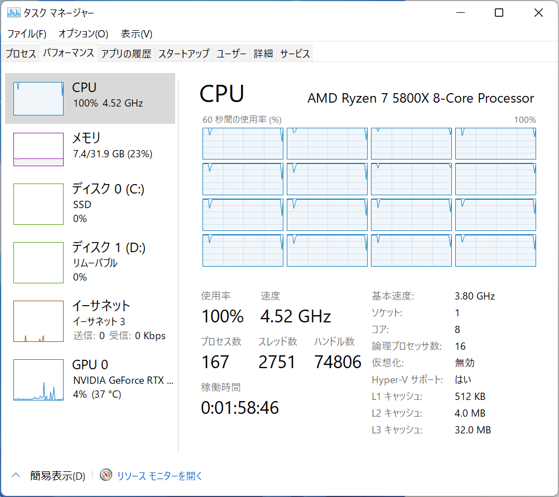Open Resource Monitor link (リソース モニターを開く)

(160, 476)
